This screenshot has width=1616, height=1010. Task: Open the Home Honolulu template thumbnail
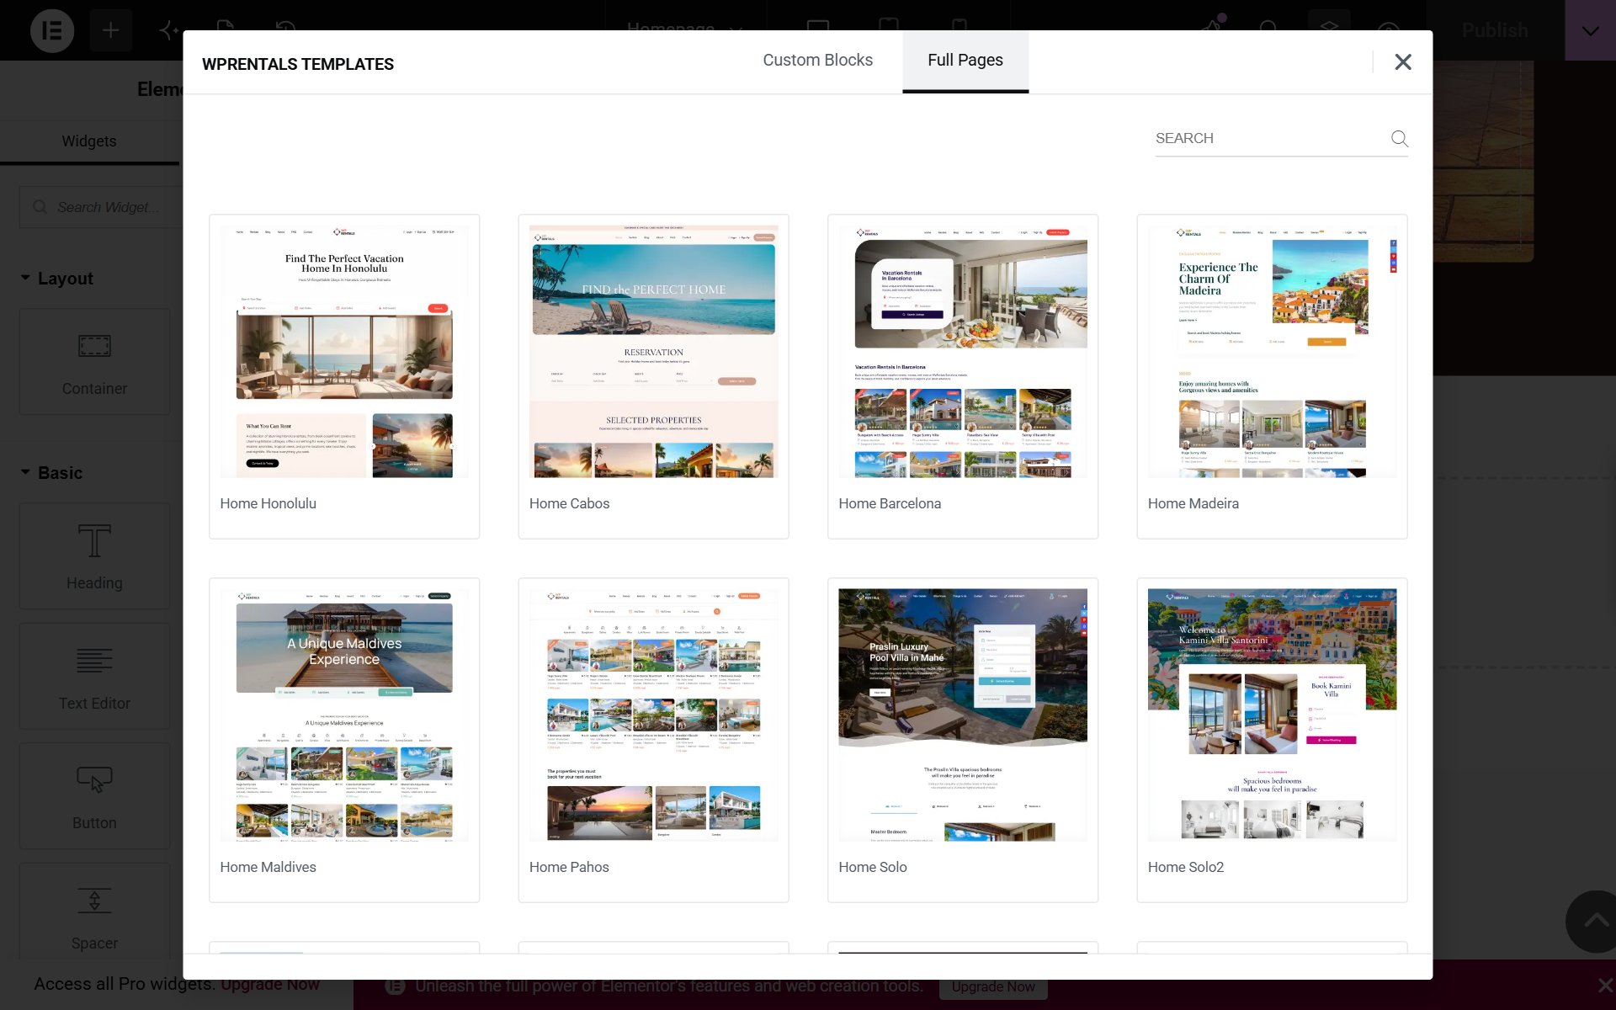click(344, 352)
